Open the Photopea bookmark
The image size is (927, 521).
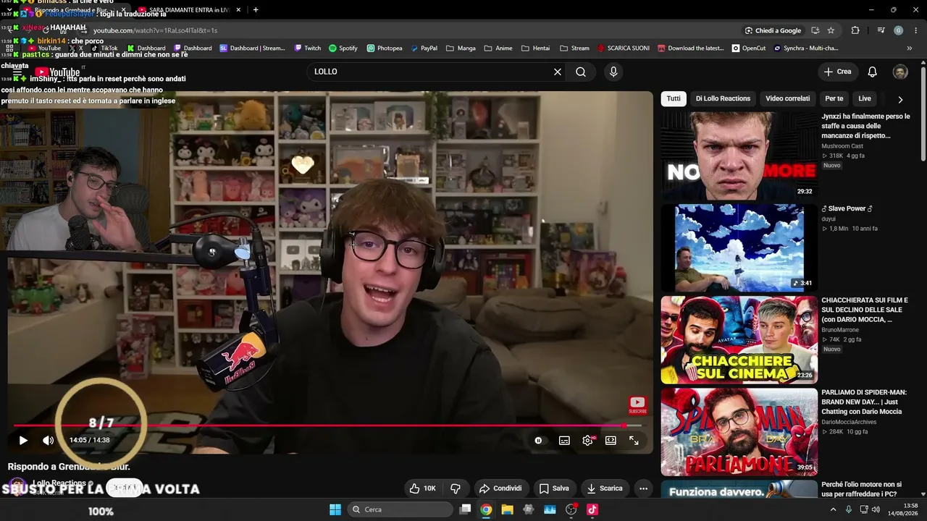click(384, 48)
